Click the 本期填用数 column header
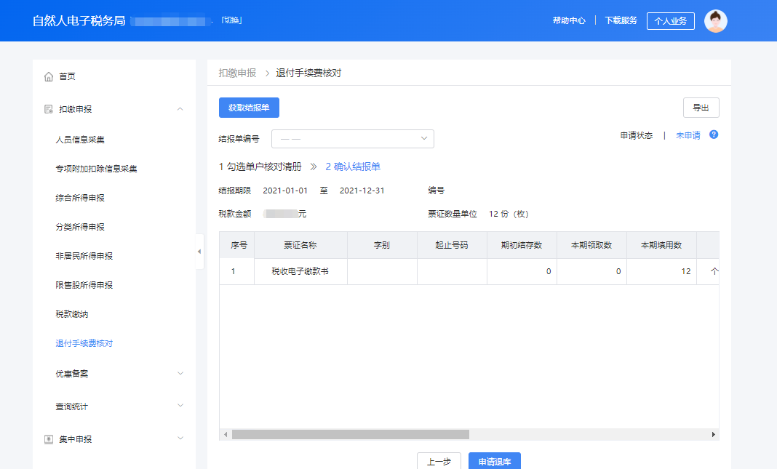The width and height of the screenshot is (777, 469). click(661, 245)
